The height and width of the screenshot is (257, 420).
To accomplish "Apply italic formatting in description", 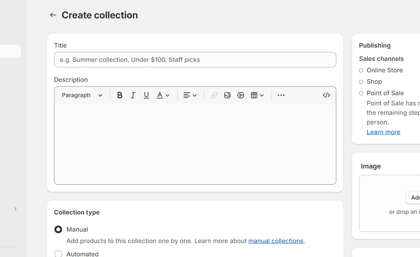I will click(133, 95).
